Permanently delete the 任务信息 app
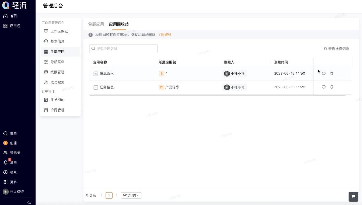Viewport: 362px width, 205px height. coord(331,87)
